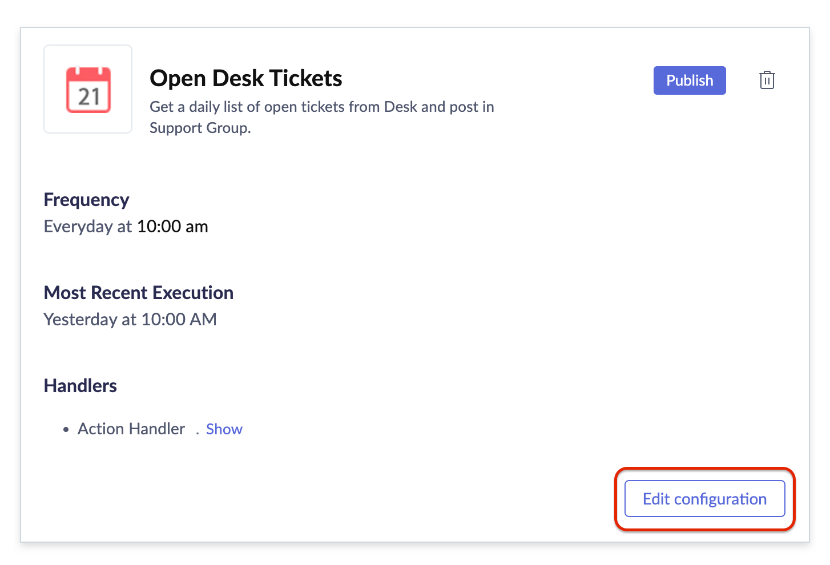Click the "Open Desk Tickets" title

(x=245, y=78)
